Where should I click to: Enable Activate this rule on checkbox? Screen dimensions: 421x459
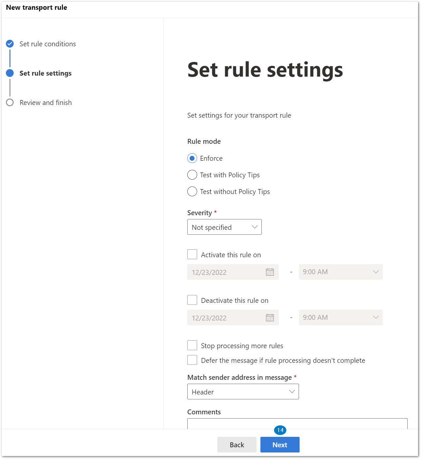pos(192,254)
